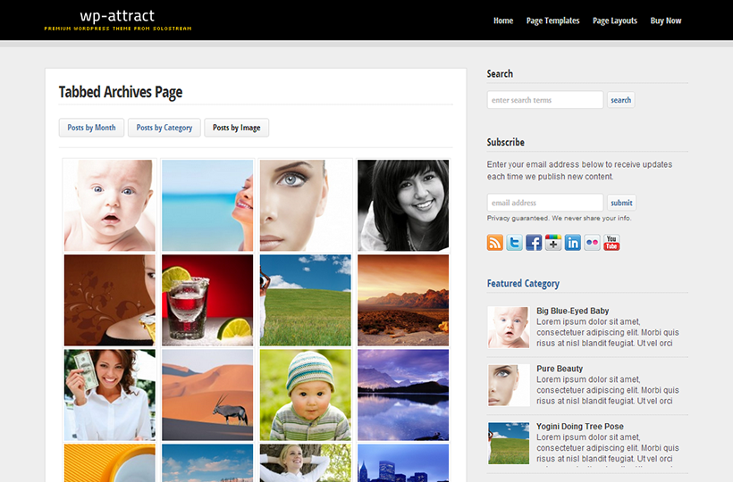Open the oryx on sand dune image
733x482 pixels.
pyautogui.click(x=207, y=395)
